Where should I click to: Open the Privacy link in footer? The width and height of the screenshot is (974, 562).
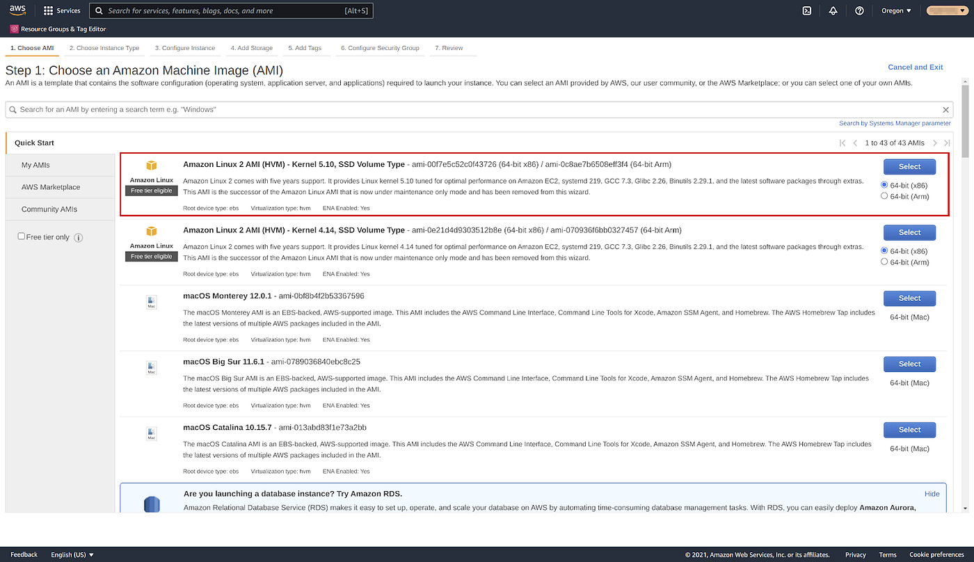(x=856, y=555)
